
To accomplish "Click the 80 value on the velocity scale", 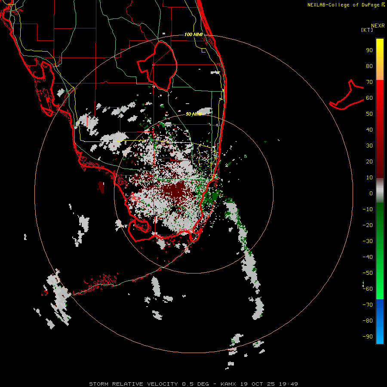I will pos(369,66).
